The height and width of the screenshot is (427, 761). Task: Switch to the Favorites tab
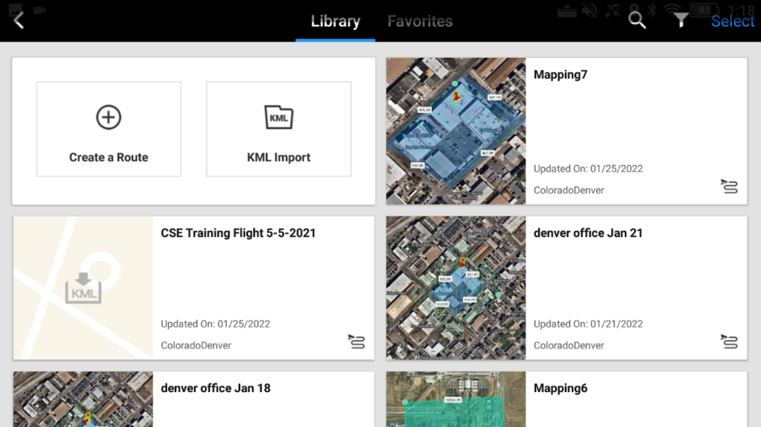pyautogui.click(x=420, y=21)
